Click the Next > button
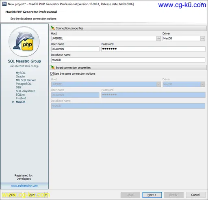Viewport: 208px width, 200px height. [152, 195]
